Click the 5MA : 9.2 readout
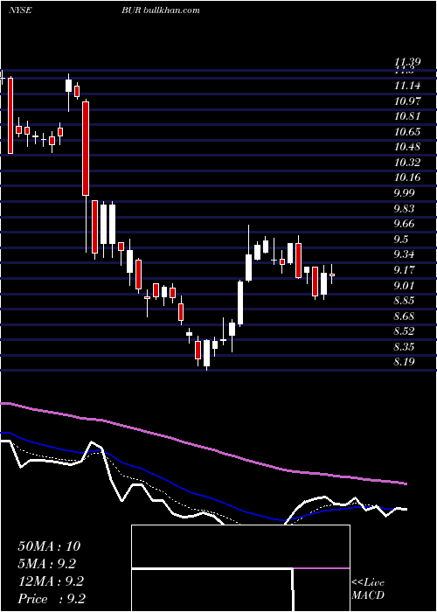This screenshot has width=437, height=612. click(47, 564)
